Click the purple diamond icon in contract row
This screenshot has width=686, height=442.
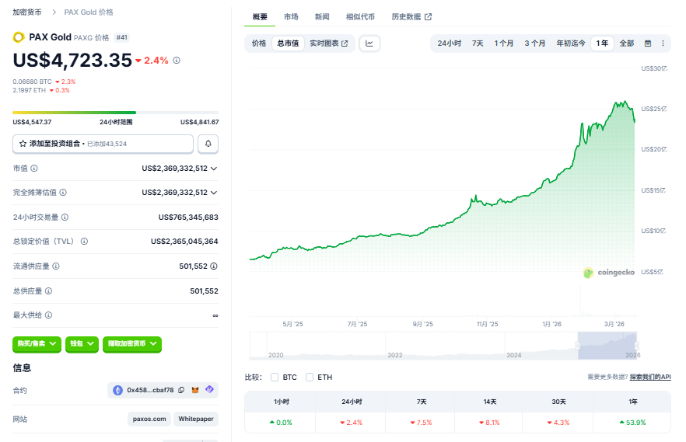(x=209, y=389)
